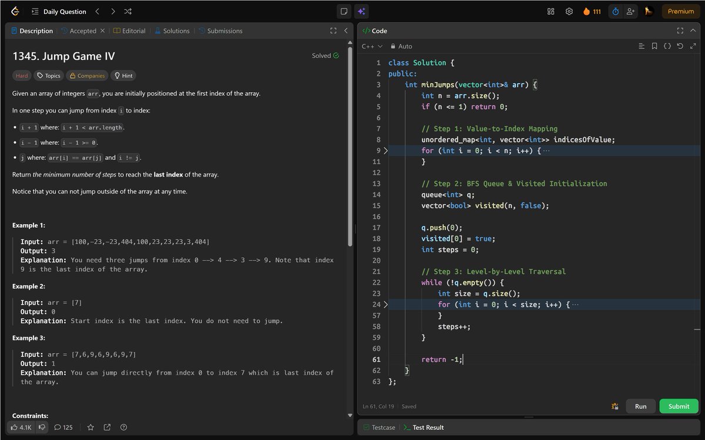Pick a random question shuffle icon

pyautogui.click(x=128, y=11)
